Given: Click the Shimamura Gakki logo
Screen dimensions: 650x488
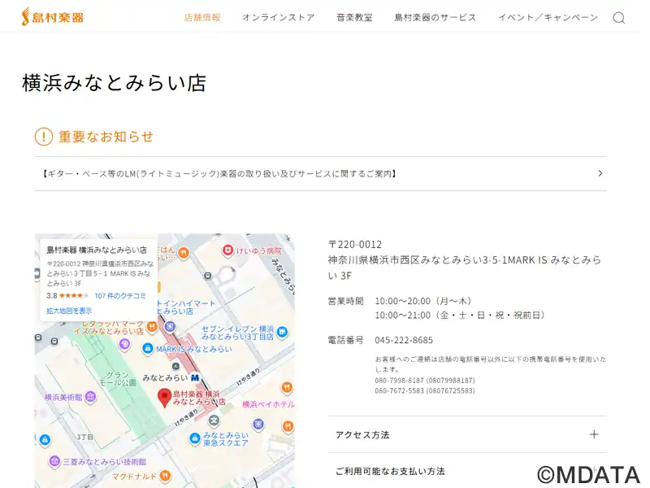Looking at the screenshot, I should pyautogui.click(x=52, y=16).
